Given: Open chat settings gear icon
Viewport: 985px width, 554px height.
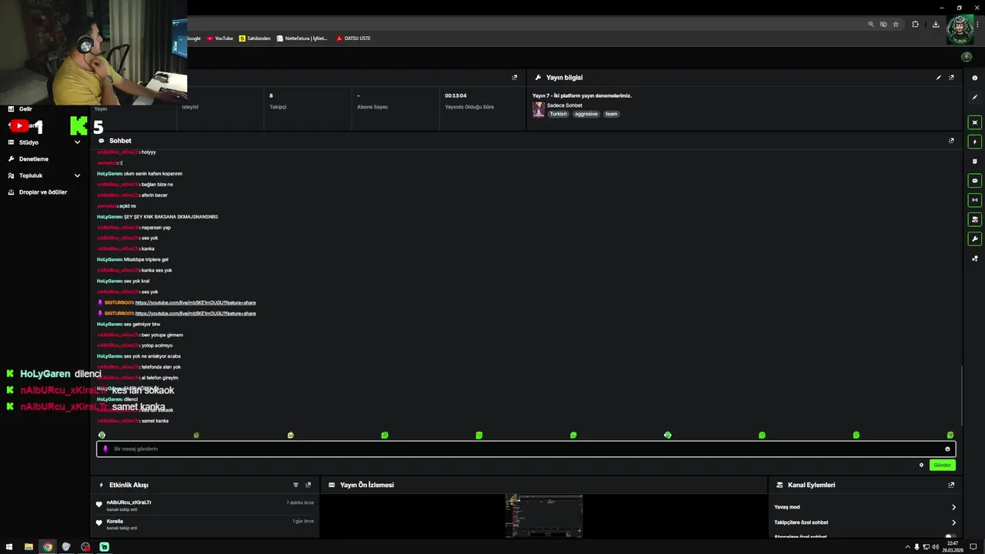Looking at the screenshot, I should [x=921, y=465].
